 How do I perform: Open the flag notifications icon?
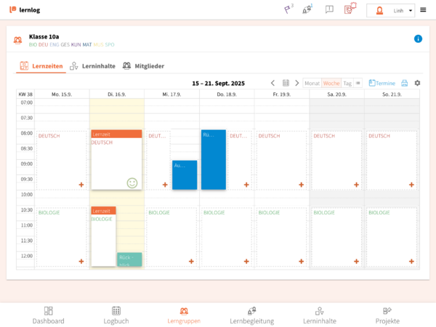[288, 9]
